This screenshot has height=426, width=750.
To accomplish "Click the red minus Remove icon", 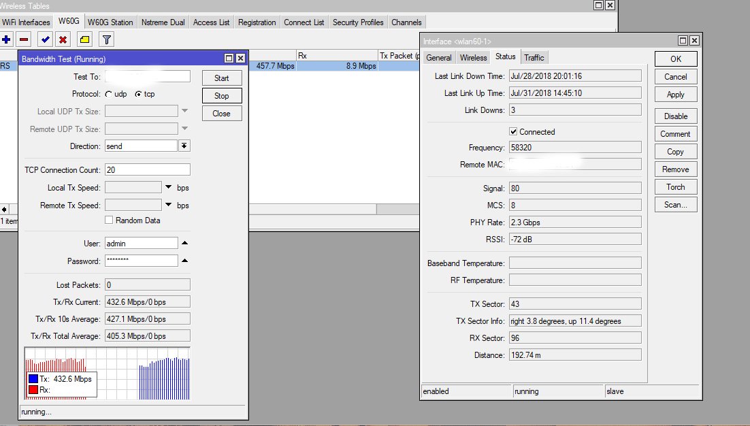I will 23,39.
